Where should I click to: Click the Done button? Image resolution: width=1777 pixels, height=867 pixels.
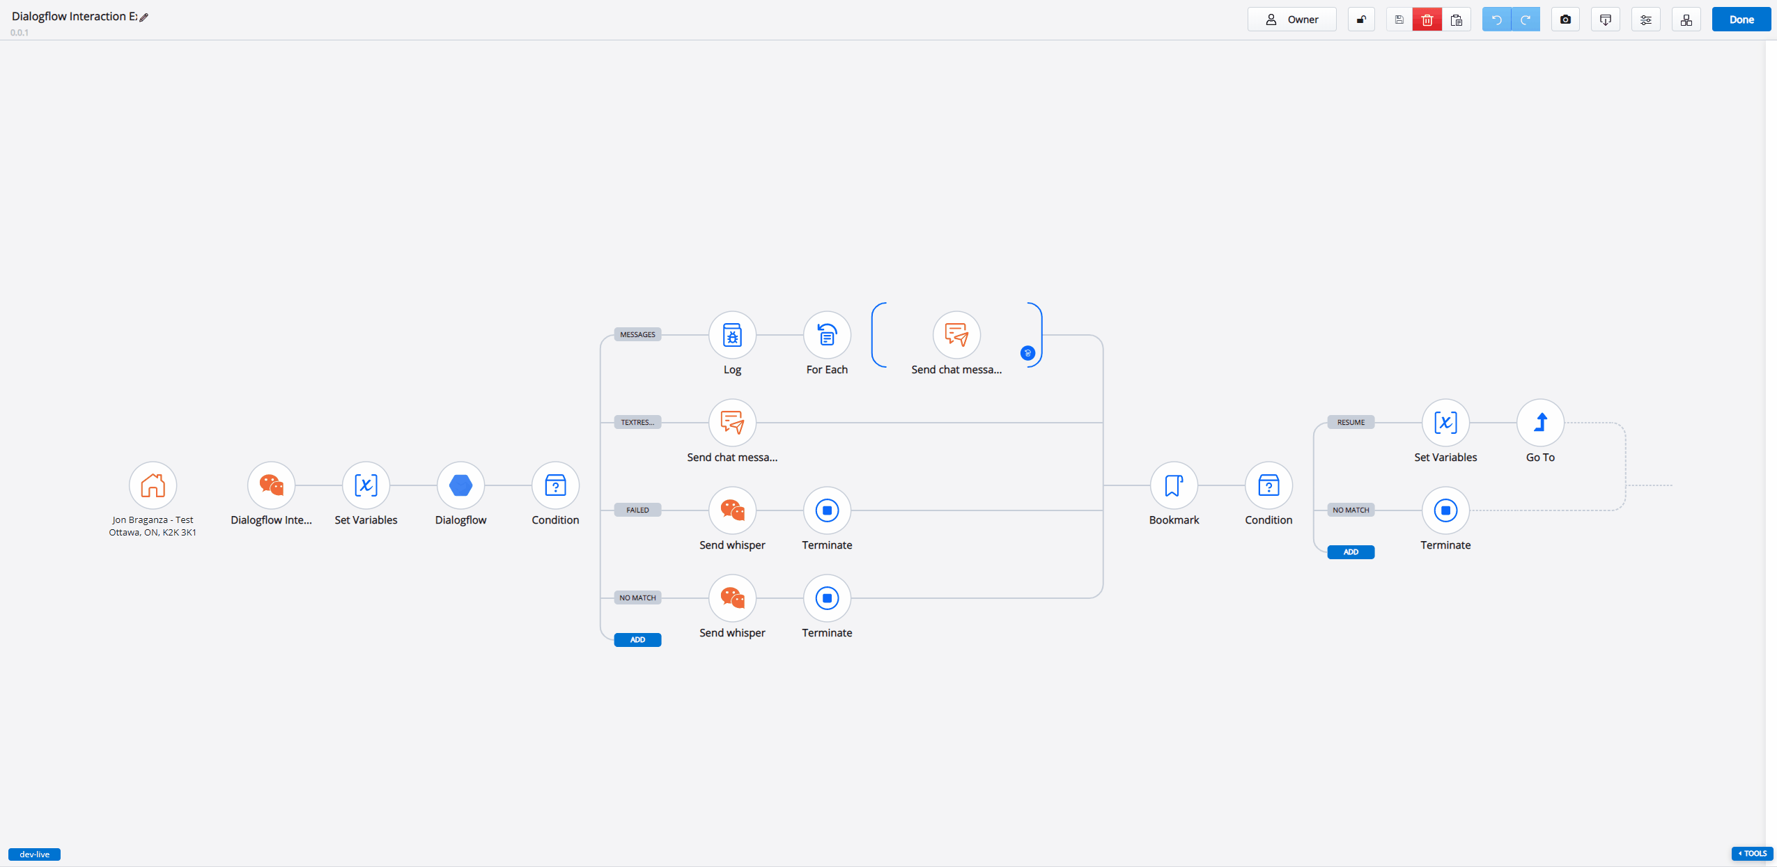[1741, 19]
